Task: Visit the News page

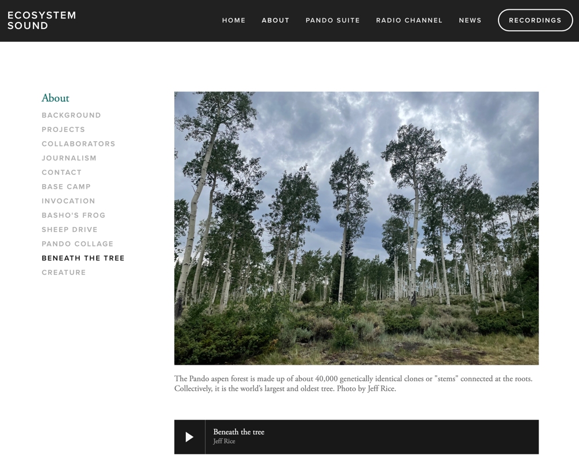Action: pyautogui.click(x=470, y=20)
